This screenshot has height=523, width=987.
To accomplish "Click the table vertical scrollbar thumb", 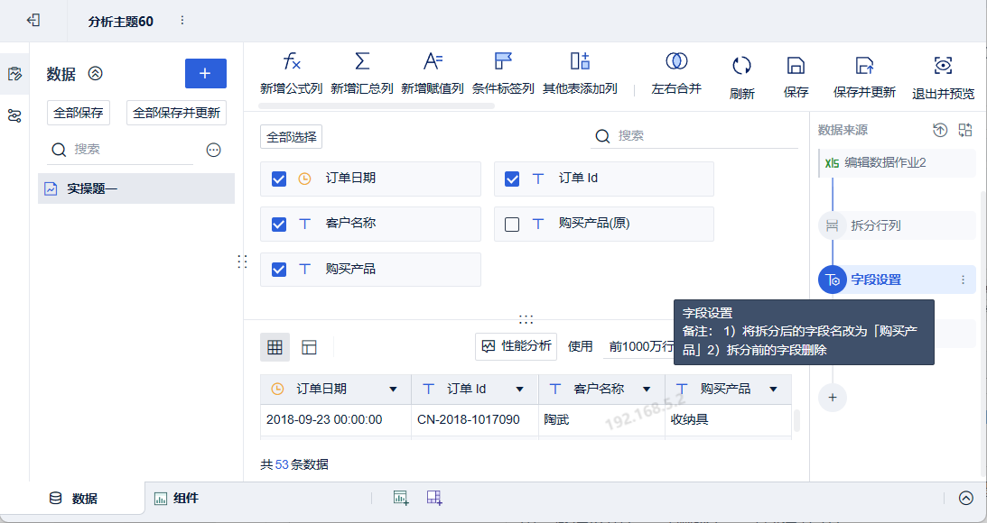I will click(796, 420).
